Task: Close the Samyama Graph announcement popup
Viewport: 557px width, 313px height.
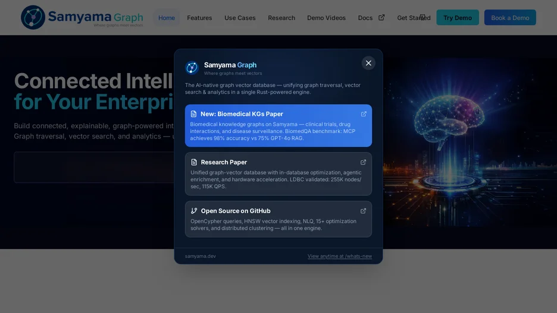Action: coord(368,63)
